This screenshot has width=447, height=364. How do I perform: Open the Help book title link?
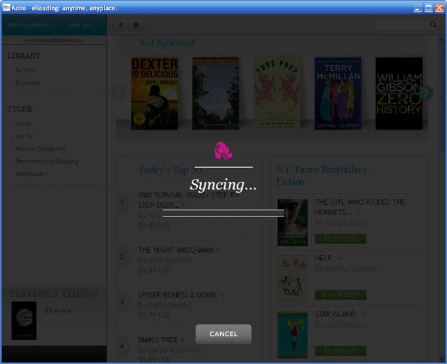pyautogui.click(x=323, y=258)
